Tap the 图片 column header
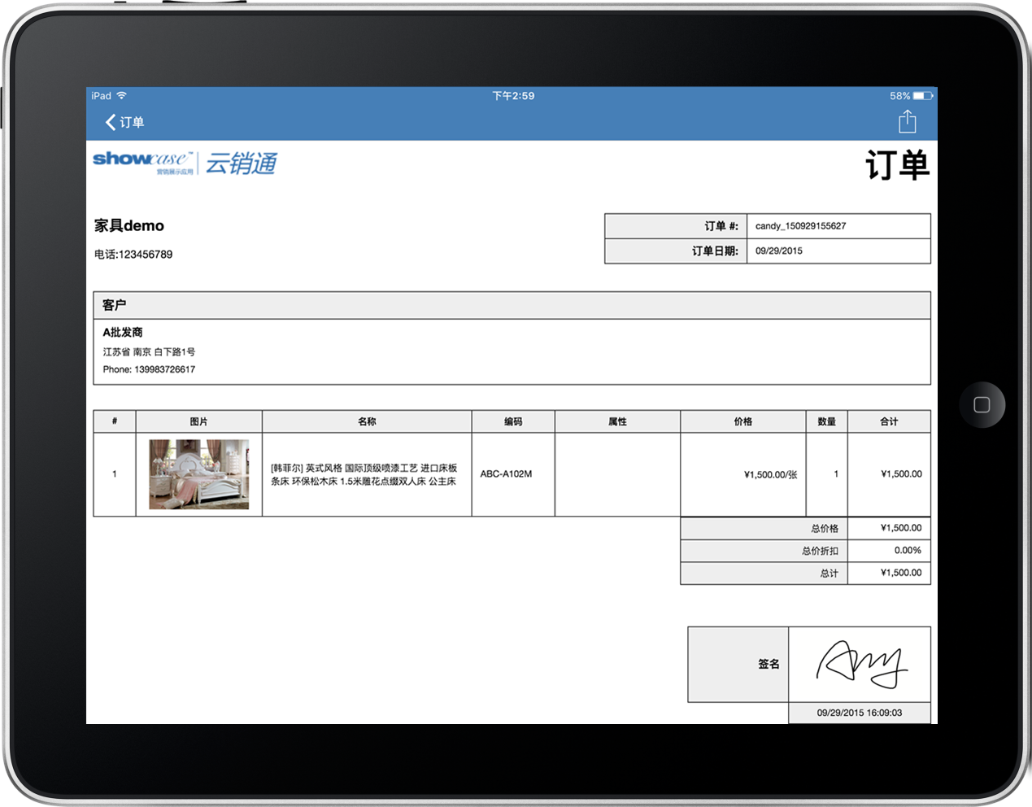The image size is (1032, 807). click(198, 421)
